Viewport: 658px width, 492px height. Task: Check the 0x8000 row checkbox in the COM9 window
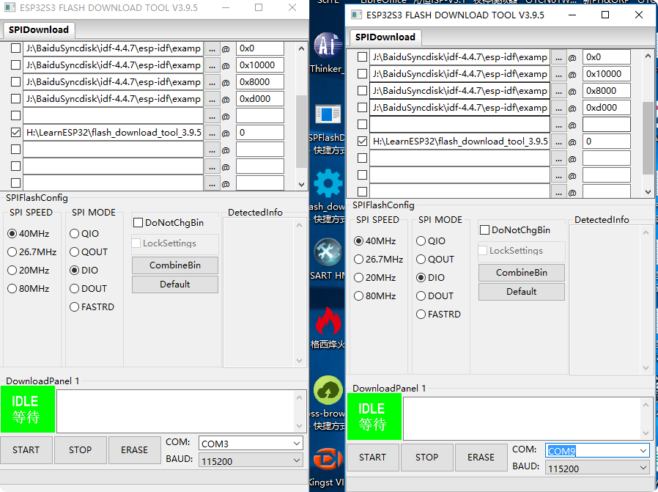point(362,91)
